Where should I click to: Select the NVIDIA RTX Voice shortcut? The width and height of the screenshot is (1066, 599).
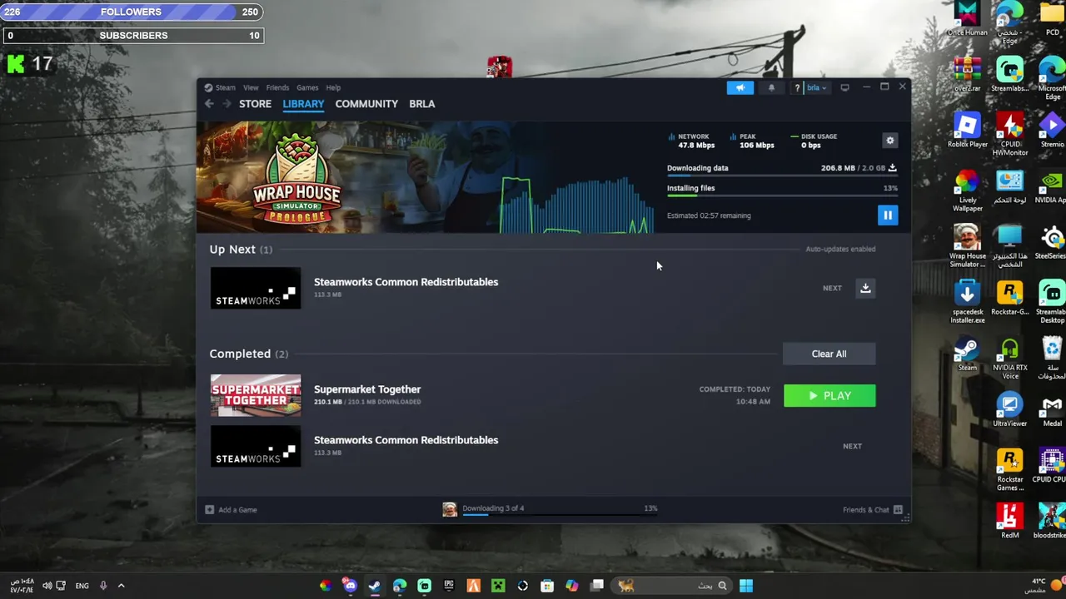[x=1009, y=359]
